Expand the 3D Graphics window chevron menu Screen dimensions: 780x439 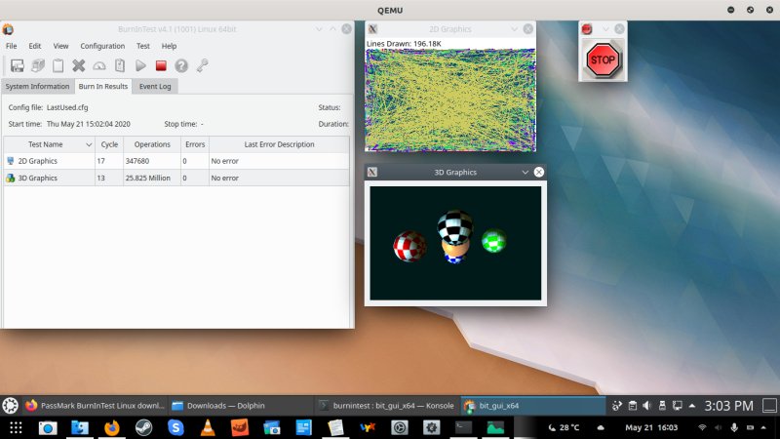point(525,173)
